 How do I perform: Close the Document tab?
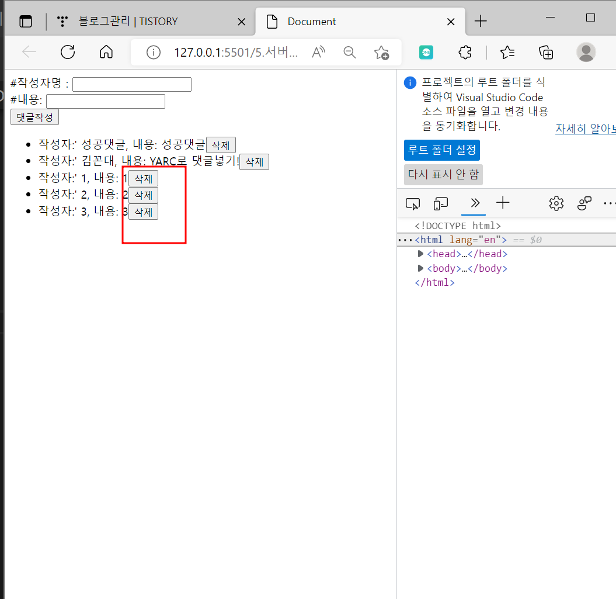point(451,22)
